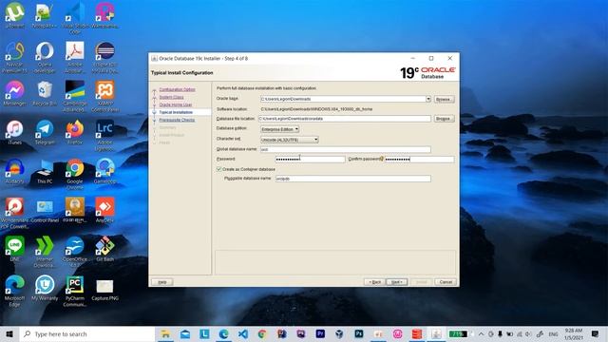Open the Internet Download Manager shortcut
Screen dimensions: 608x342
pos(45,251)
